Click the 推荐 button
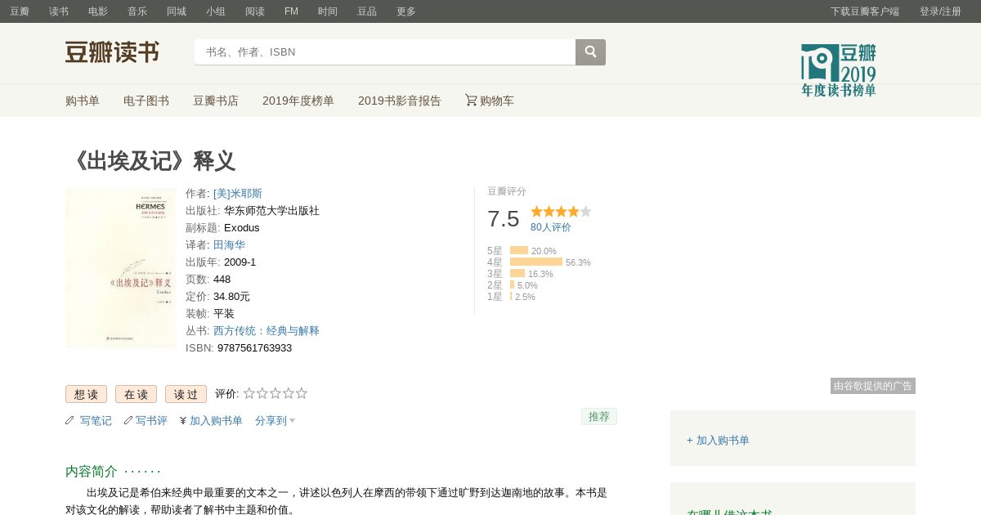981x515 pixels. 599,416
